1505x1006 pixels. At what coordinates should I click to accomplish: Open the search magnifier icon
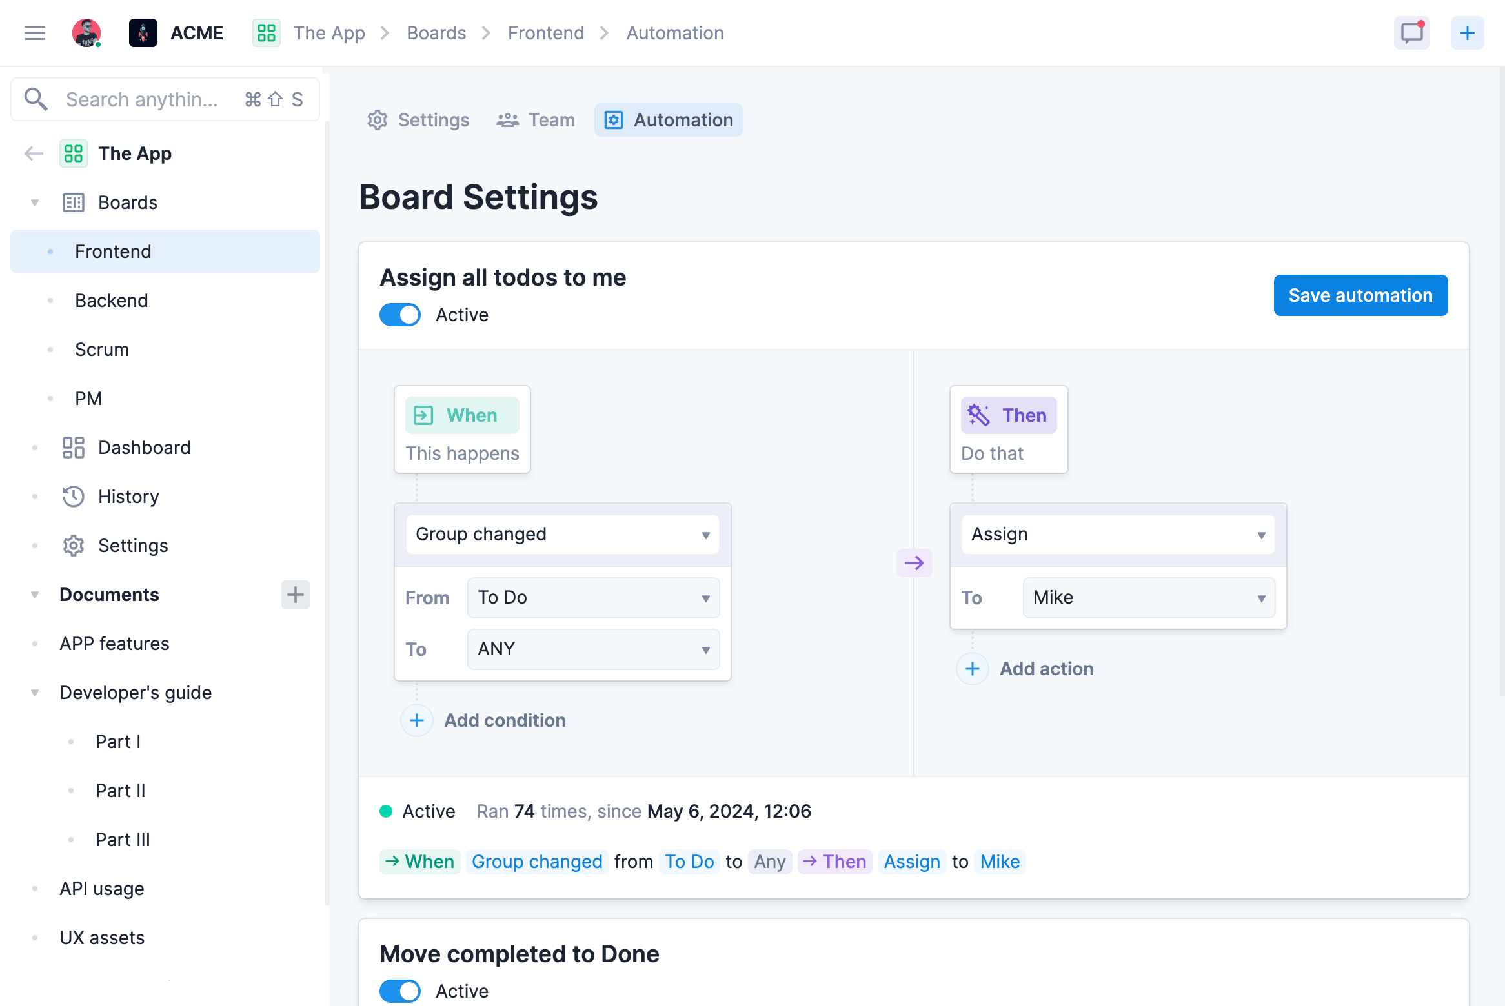point(36,99)
